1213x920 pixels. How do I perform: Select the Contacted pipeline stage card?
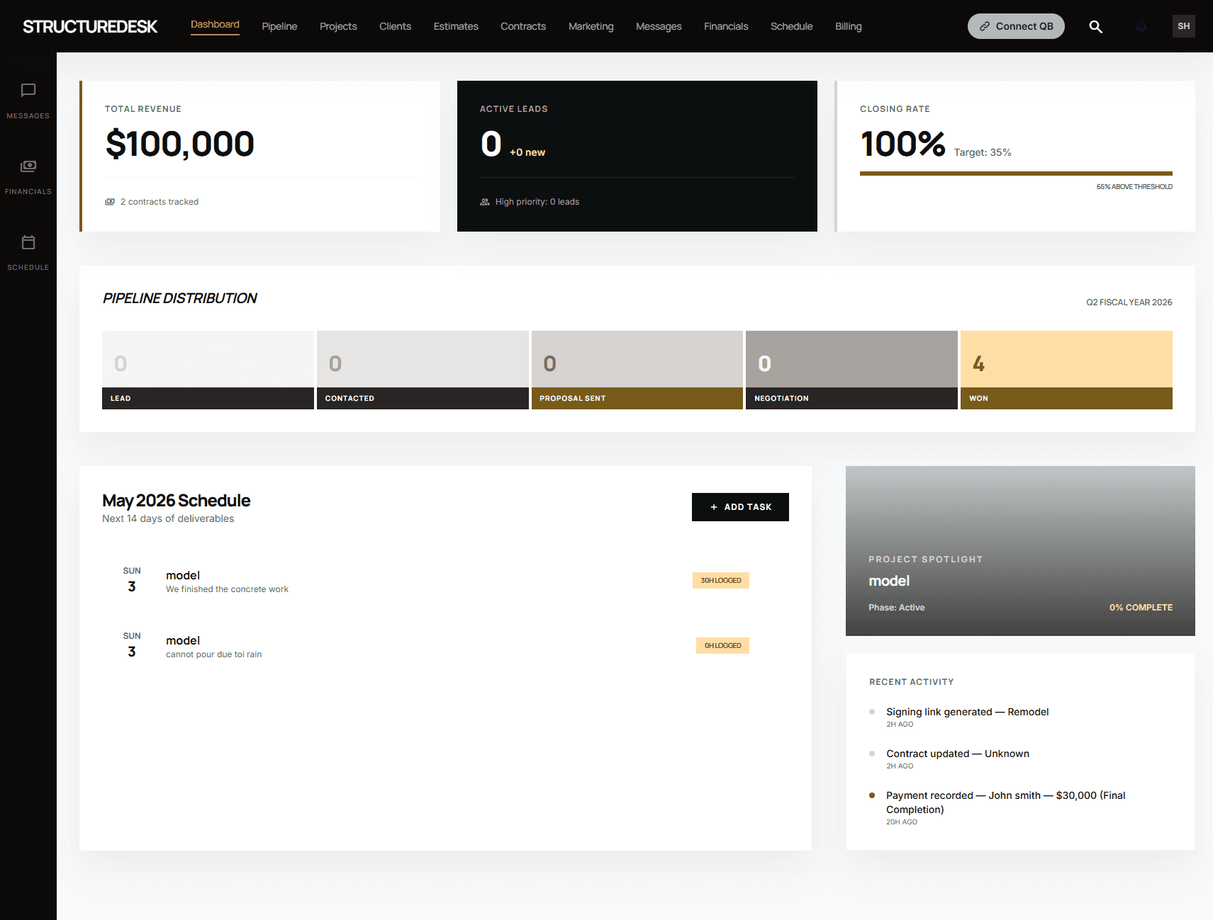click(423, 370)
